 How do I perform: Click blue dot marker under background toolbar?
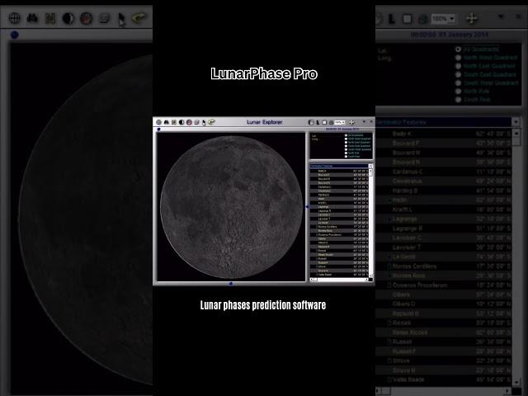pyautogui.click(x=15, y=35)
